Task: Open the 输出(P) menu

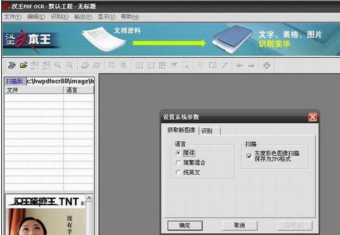Action: (x=83, y=17)
